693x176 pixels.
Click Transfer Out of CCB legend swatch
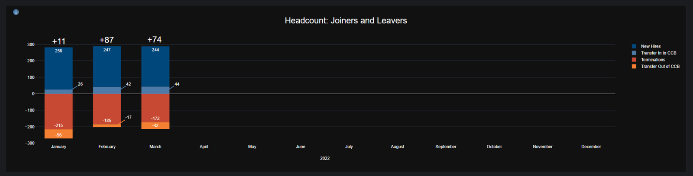click(634, 67)
